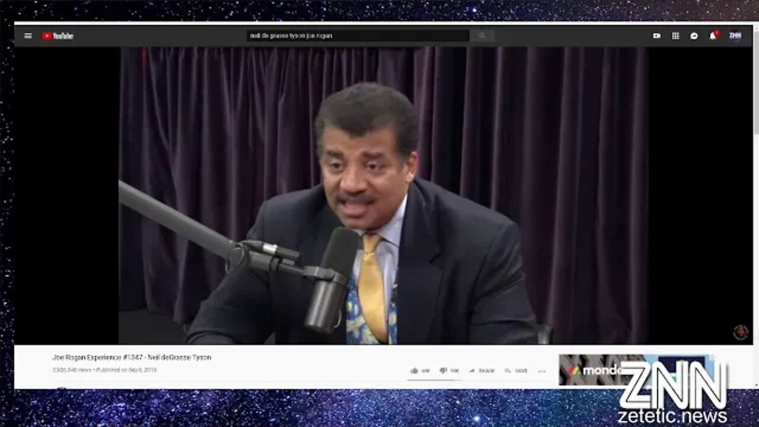Viewport: 759px width, 427px height.
Task: Click the views and published date text
Action: tap(104, 369)
